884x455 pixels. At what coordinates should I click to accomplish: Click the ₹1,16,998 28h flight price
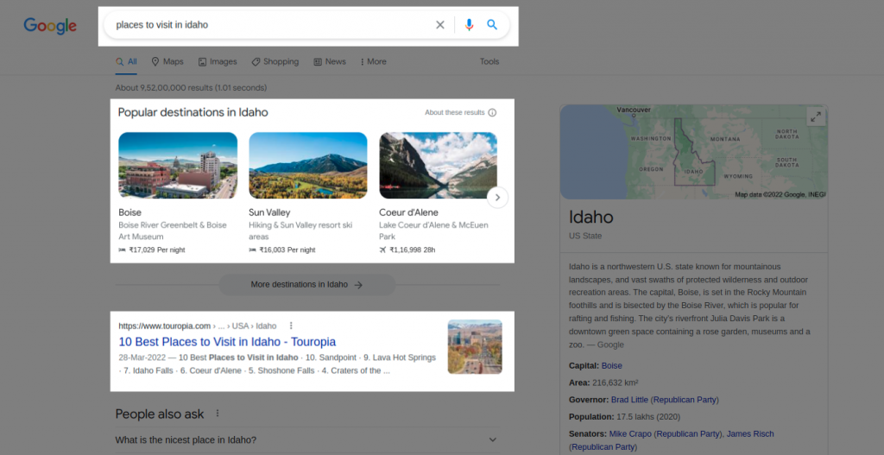tap(407, 250)
